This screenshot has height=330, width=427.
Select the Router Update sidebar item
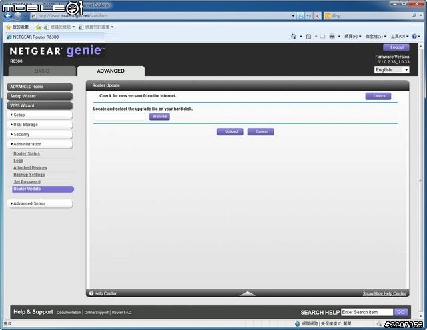[43, 189]
